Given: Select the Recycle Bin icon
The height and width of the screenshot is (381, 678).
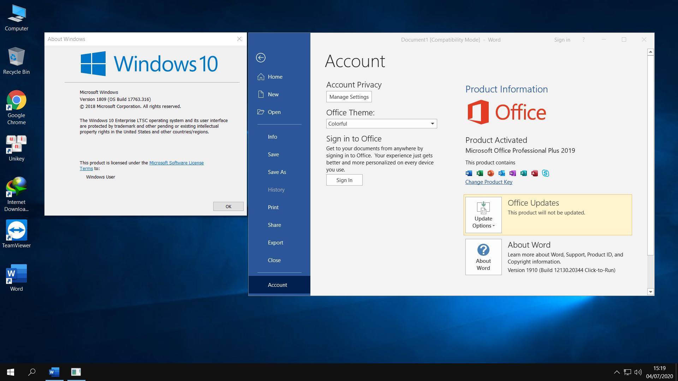Looking at the screenshot, I should tap(16, 61).
